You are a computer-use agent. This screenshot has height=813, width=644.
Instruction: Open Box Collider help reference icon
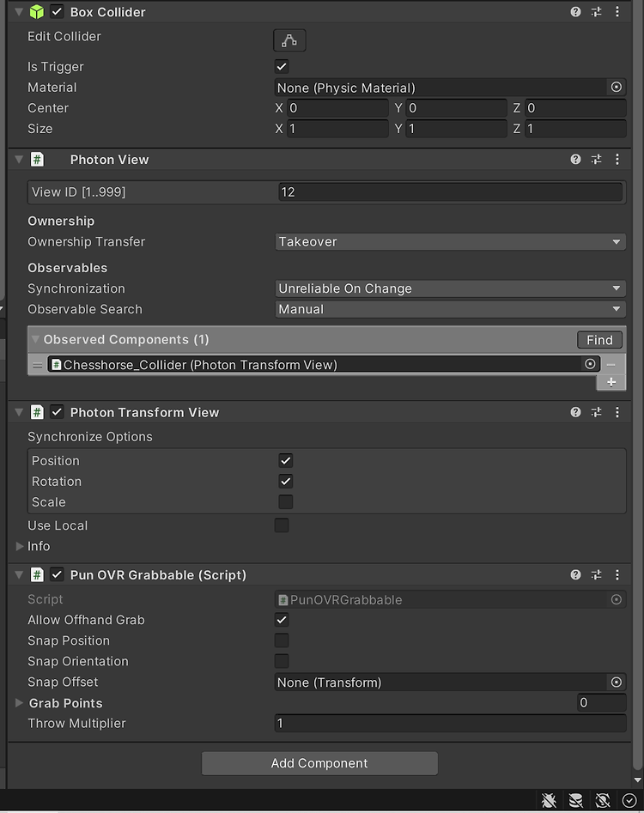(575, 12)
